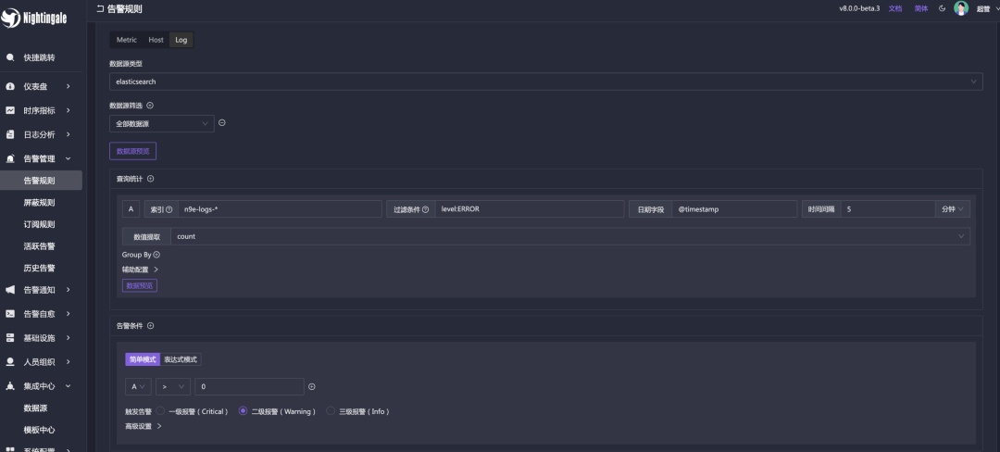Click add icon next to 查询统计
Image resolution: width=1000 pixels, height=452 pixels.
(x=151, y=179)
